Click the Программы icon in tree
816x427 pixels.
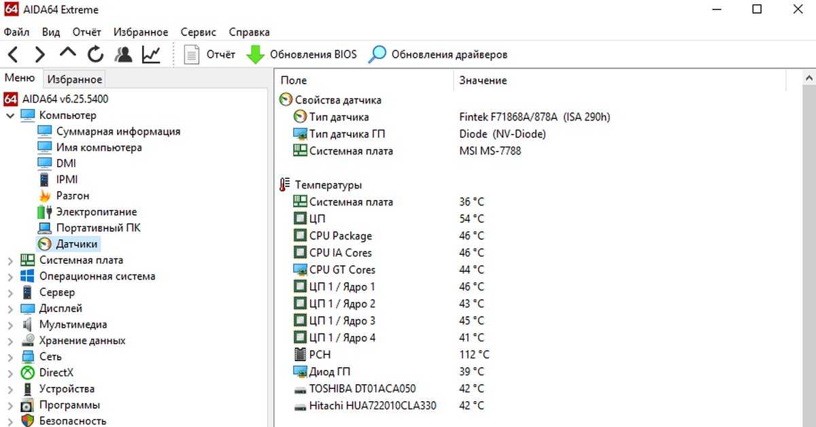(28, 405)
